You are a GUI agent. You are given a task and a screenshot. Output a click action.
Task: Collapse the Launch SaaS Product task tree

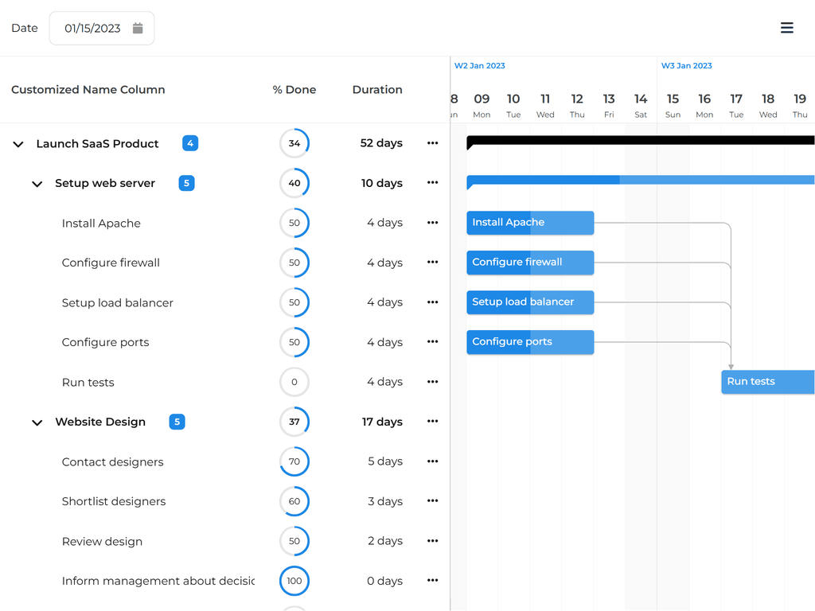18,144
